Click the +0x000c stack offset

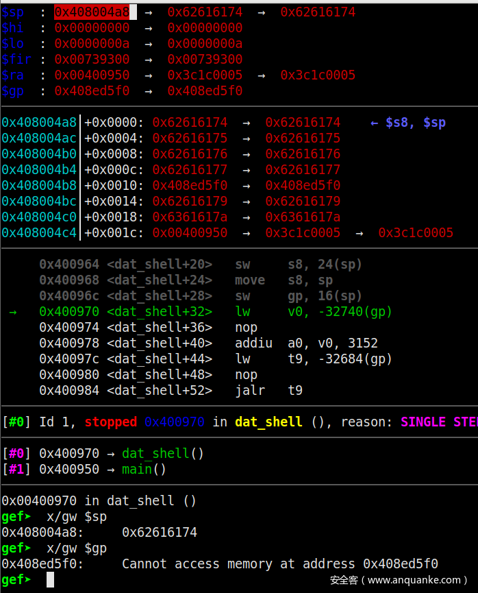[114, 170]
